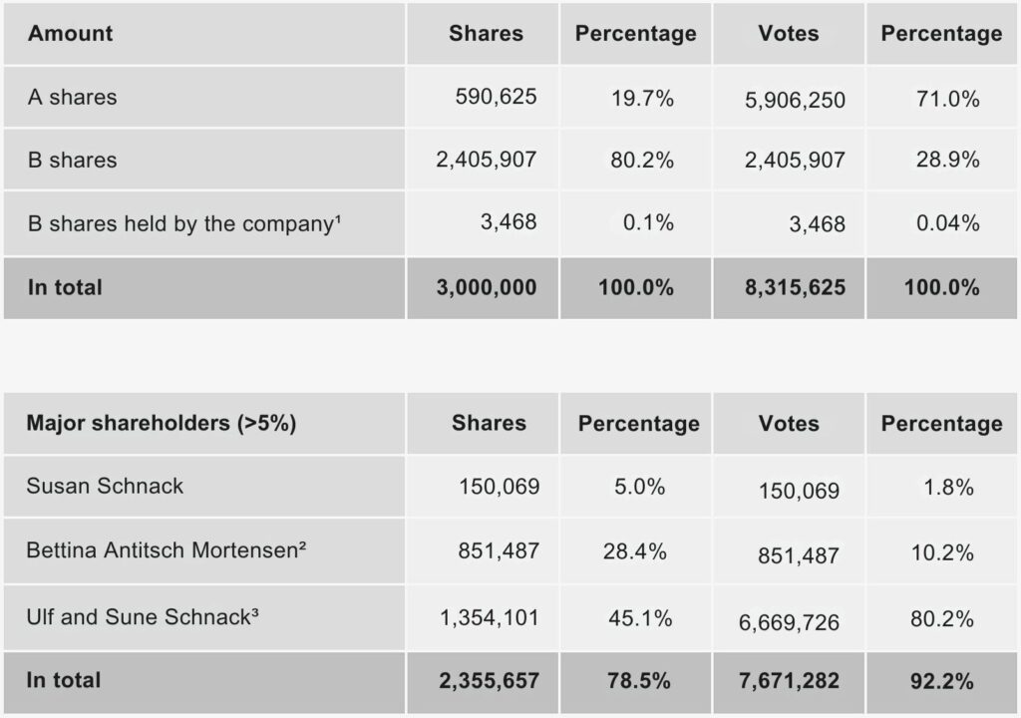Screen dimensions: 1021x718
Task: Click the Amount column header
Action: tap(71, 33)
